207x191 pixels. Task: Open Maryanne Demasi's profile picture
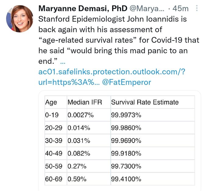[x=20, y=19]
